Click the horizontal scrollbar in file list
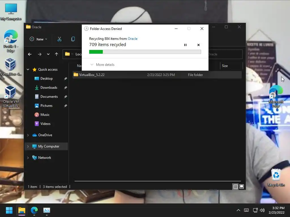The width and height of the screenshot is (290, 217). coord(157,181)
